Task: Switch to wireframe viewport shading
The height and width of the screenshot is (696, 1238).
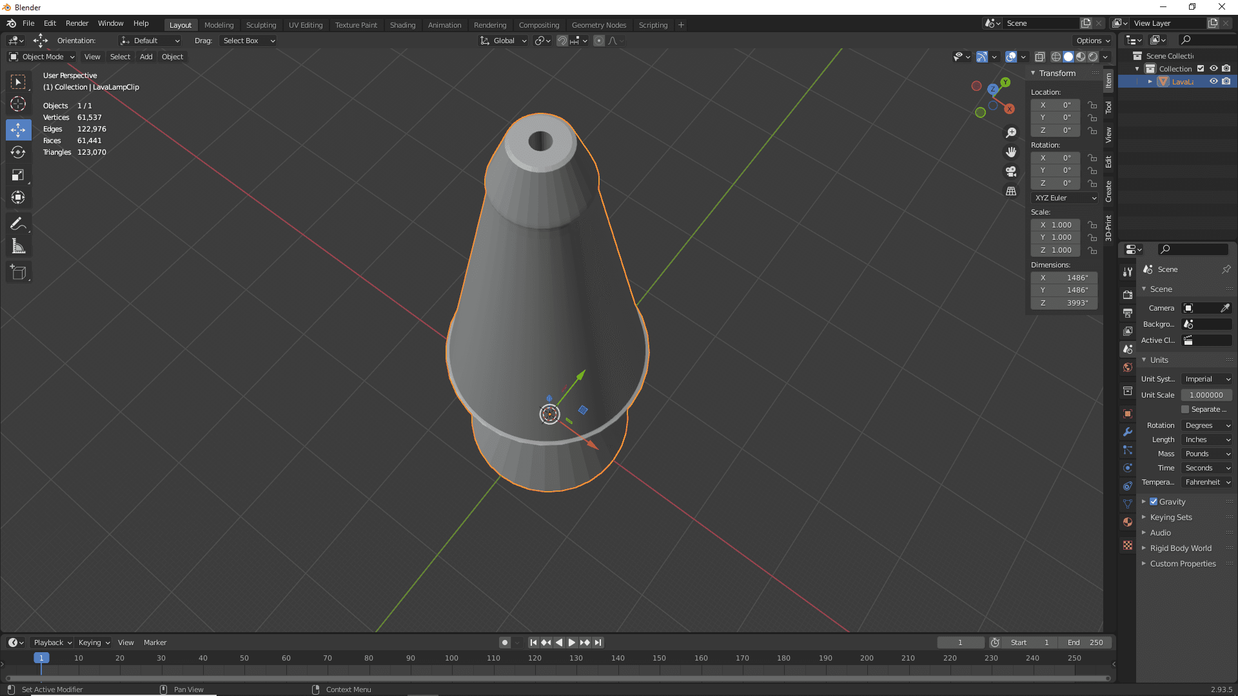Action: pyautogui.click(x=1056, y=57)
